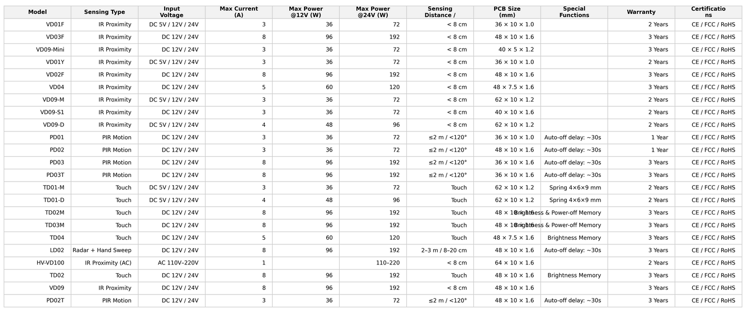This screenshot has width=746, height=313.
Task: Click the 64 × 10 × 1.6 size cell
Action: coord(514,263)
